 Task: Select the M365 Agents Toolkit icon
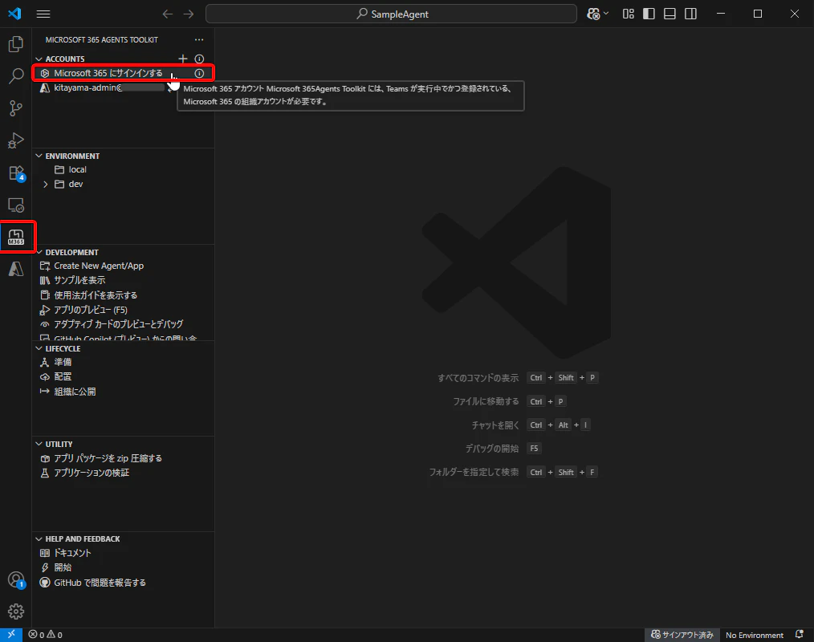(x=15, y=238)
